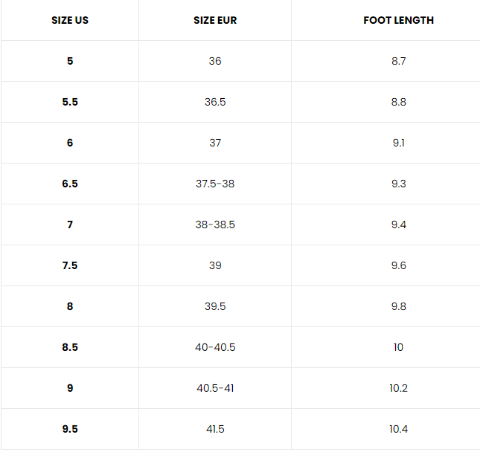480x452 pixels.
Task: Click the EUR 40-40.5 cell
Action: [215, 347]
